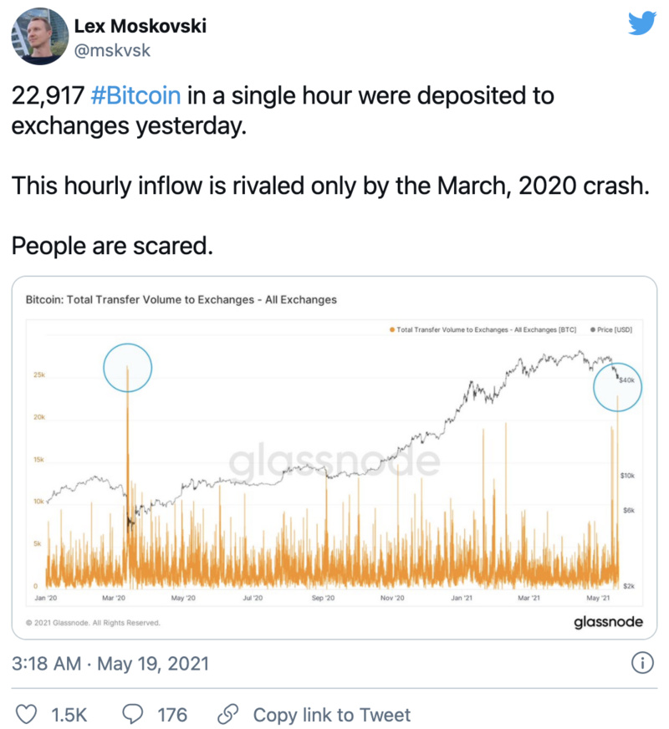Click the glassnode watermark in the chart
This screenshot has height=729, width=669.
coord(334,460)
